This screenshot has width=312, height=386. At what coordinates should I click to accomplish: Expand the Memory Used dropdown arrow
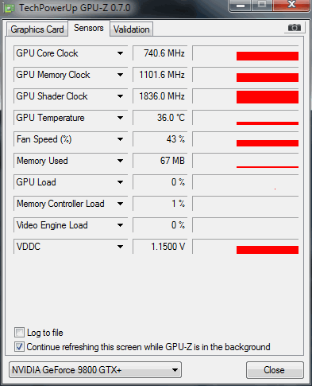click(120, 161)
